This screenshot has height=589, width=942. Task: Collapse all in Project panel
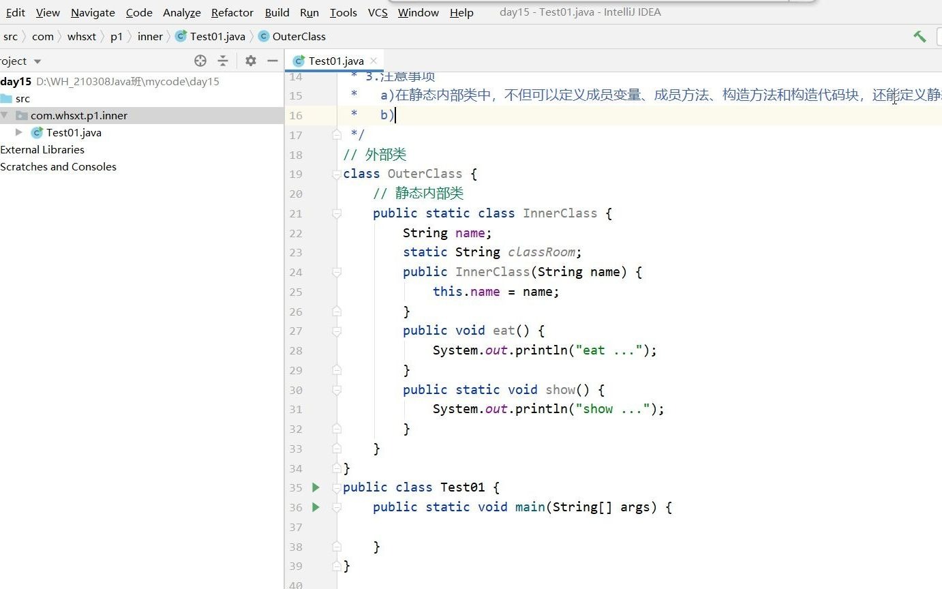[x=223, y=61]
